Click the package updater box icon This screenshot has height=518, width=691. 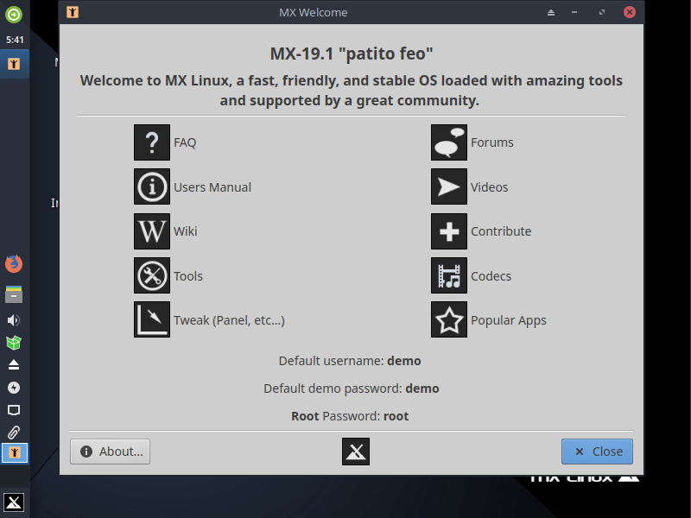click(x=14, y=343)
